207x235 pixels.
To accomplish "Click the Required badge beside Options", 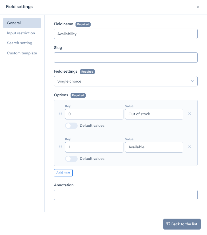I will pos(78,95).
